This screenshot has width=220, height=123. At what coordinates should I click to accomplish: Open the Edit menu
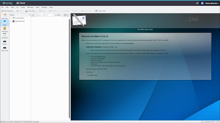[x=7, y=7]
